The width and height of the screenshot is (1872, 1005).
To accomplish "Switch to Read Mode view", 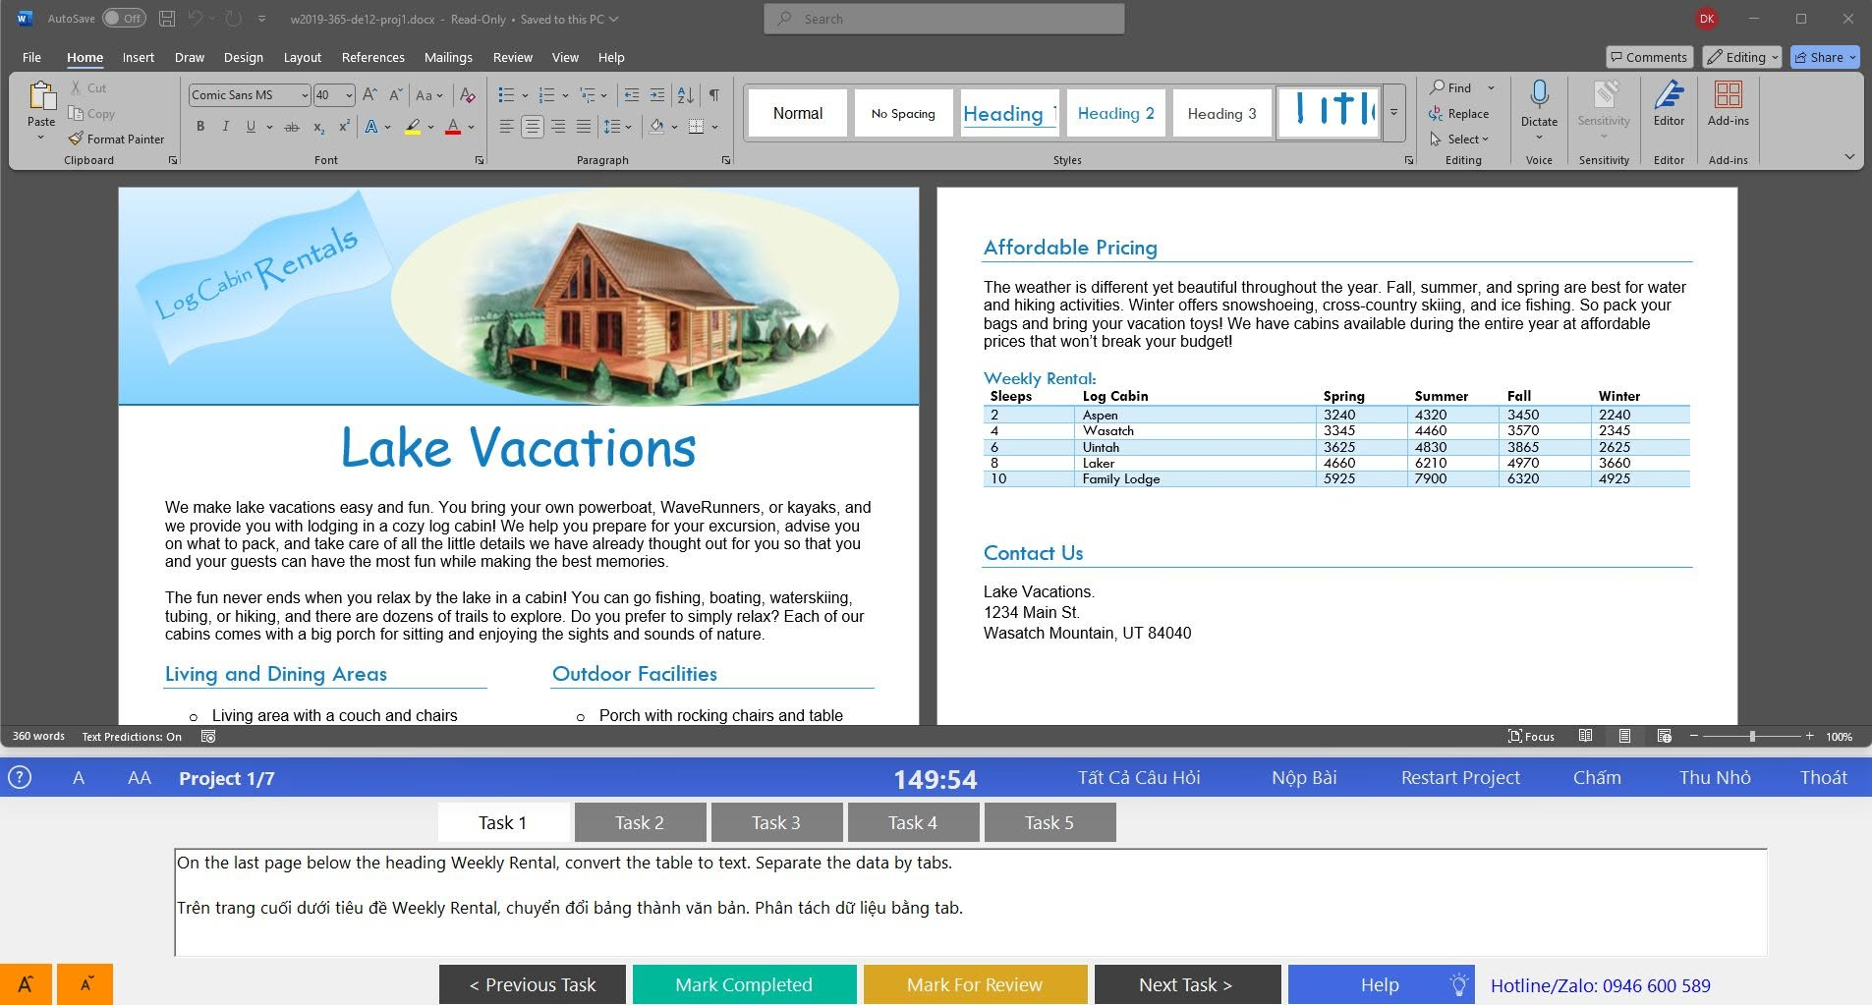I will (x=1585, y=736).
